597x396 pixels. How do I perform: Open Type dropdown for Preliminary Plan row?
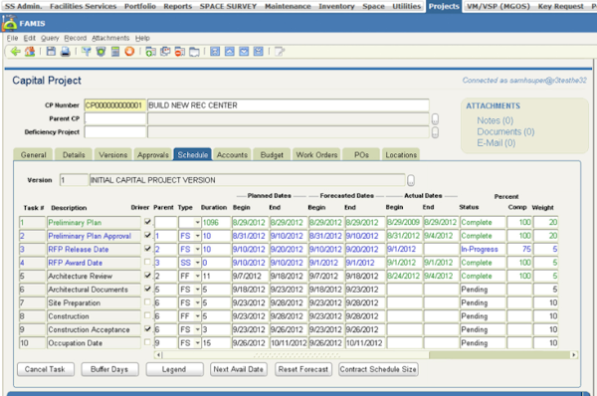click(197, 222)
